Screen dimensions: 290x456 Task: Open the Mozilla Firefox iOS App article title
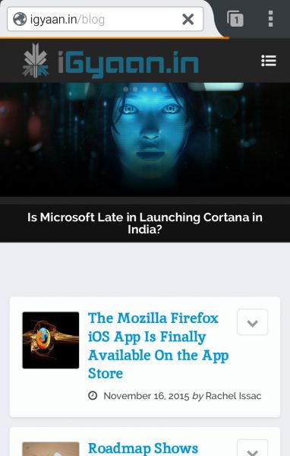[x=159, y=346]
